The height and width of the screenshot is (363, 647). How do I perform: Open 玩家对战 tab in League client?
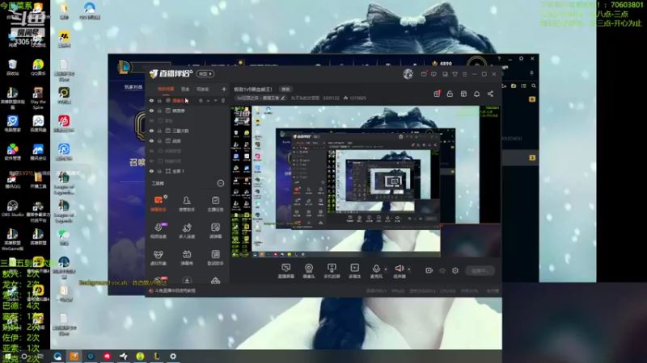pos(133,87)
